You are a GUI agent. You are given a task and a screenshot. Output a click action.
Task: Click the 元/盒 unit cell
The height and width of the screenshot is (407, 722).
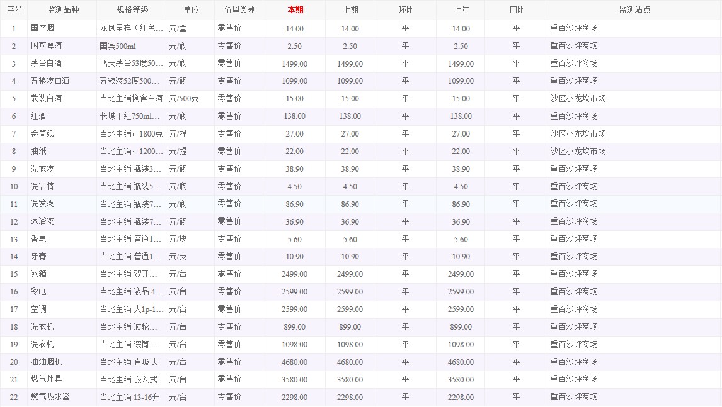click(191, 28)
